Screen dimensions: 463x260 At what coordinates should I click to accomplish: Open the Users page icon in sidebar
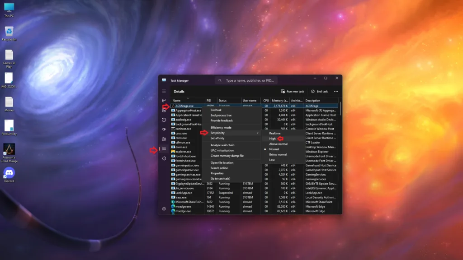[x=164, y=139]
